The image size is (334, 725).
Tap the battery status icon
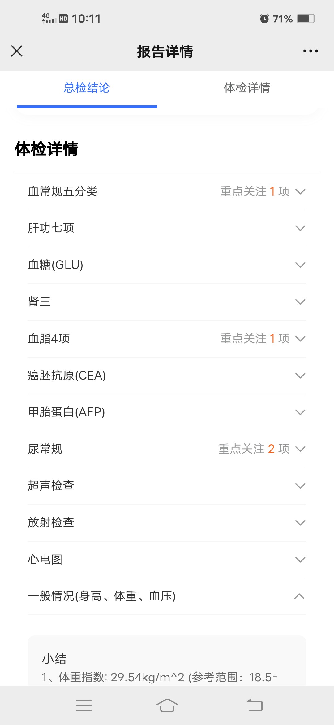coord(306,19)
